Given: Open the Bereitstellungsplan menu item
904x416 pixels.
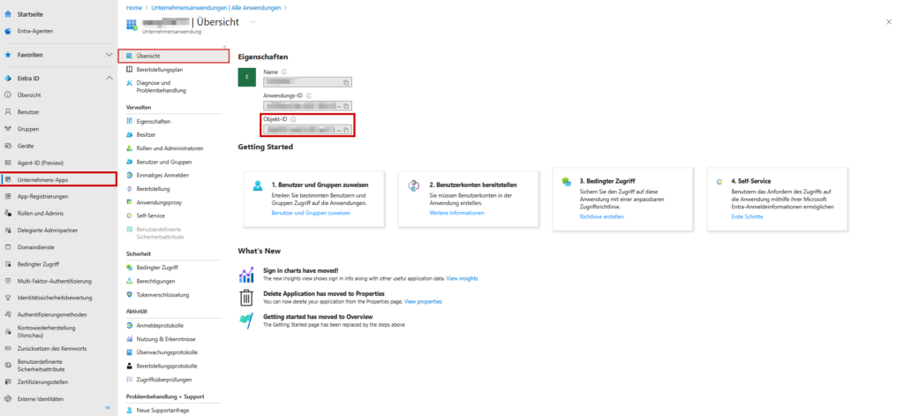Looking at the screenshot, I should tap(160, 69).
